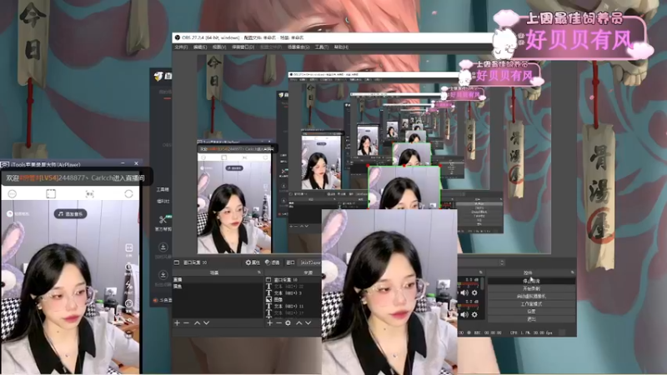This screenshot has width=667, height=375.
Task: Pop out the audio mixer dock panel
Action: tap(481, 272)
